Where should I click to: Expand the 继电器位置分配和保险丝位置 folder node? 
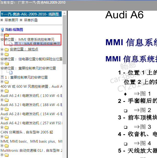2,54
